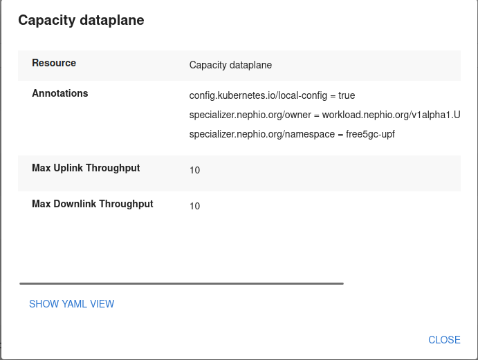Screen dimensions: 478x360
Task: Click the specializer.nephio.org/owner annotation key
Action: point(251,115)
